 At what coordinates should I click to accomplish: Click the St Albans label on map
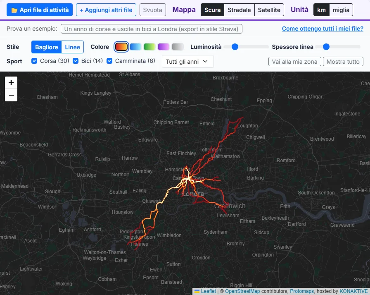click(130, 74)
